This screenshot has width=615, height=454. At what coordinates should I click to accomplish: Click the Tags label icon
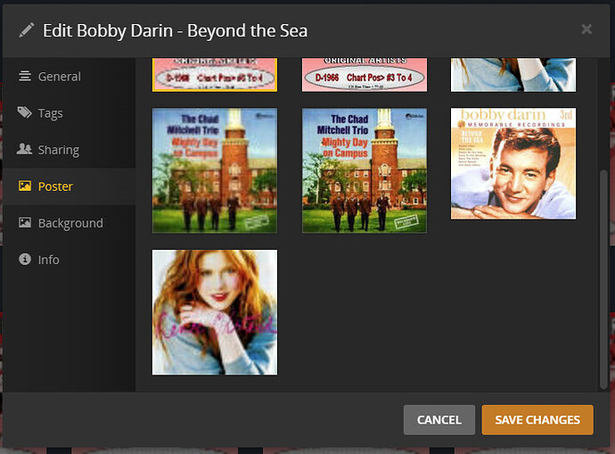pos(24,112)
